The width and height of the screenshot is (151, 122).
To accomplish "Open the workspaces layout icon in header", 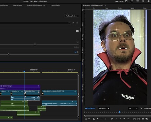I will click(126, 1).
